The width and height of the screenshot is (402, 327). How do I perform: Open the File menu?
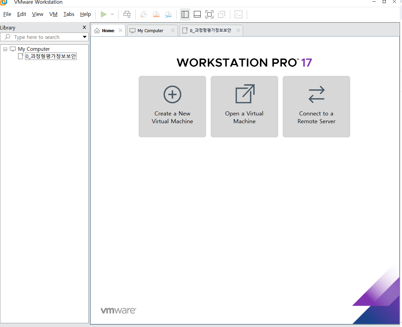click(x=7, y=14)
